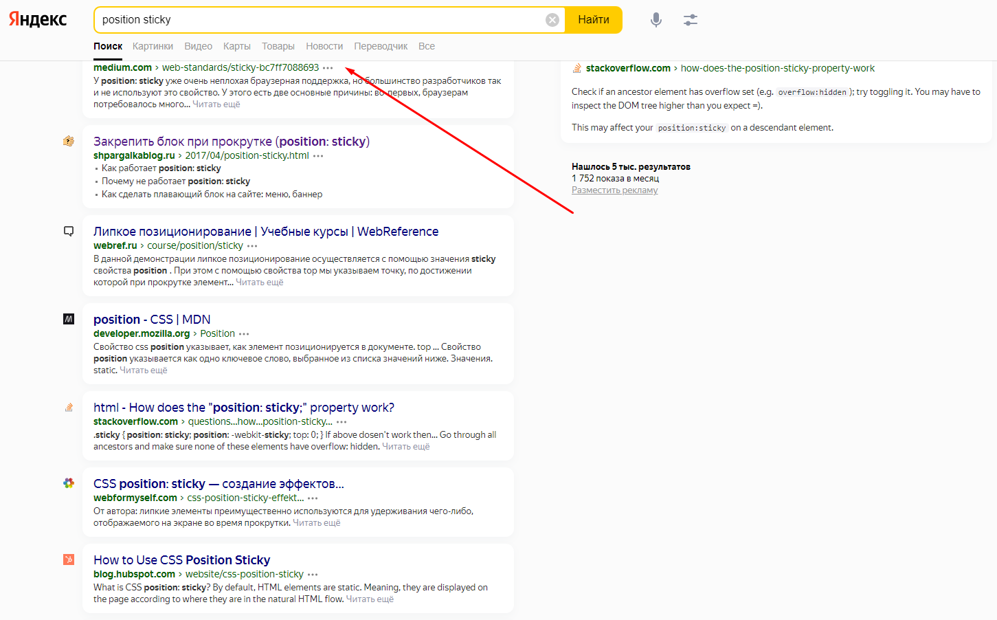997x620 pixels.
Task: Open the three-dot menu for blog.hubspot.com result
Action: pyautogui.click(x=313, y=575)
